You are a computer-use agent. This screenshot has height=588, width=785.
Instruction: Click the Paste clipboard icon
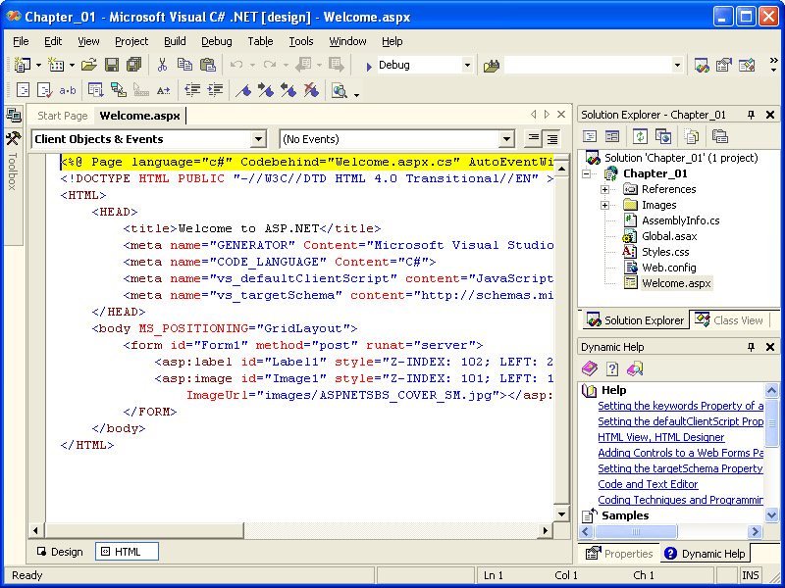tap(207, 65)
